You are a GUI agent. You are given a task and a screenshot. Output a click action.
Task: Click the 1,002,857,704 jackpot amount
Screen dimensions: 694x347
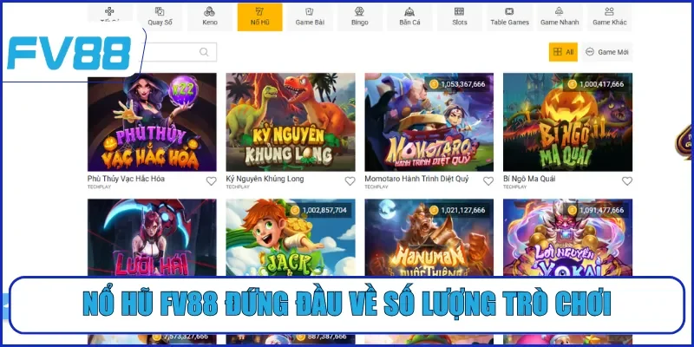coord(324,210)
